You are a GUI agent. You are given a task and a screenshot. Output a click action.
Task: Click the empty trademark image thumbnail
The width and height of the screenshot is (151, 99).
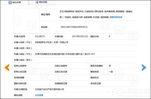point(27,21)
